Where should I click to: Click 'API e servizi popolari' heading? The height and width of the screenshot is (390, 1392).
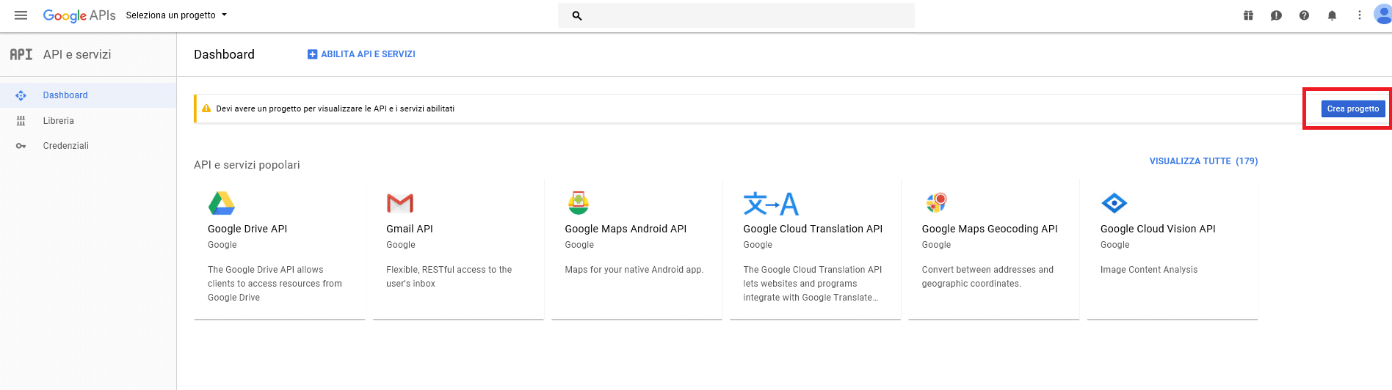247,165
